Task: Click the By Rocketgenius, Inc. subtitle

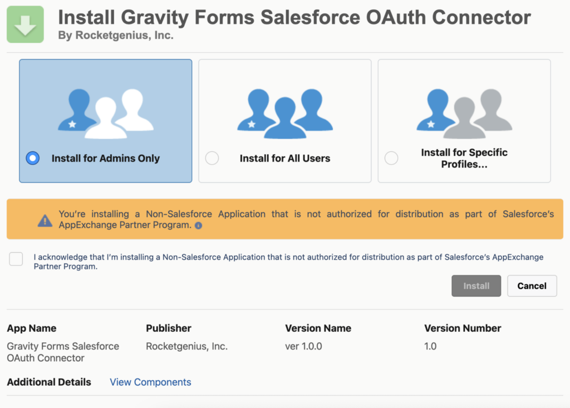Action: click(x=116, y=35)
